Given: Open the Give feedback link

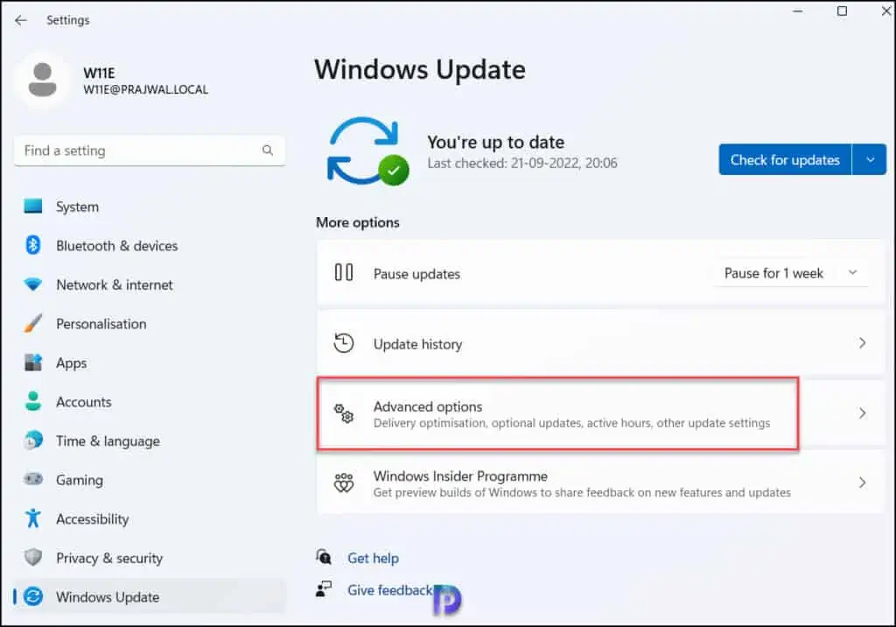Looking at the screenshot, I should [389, 590].
